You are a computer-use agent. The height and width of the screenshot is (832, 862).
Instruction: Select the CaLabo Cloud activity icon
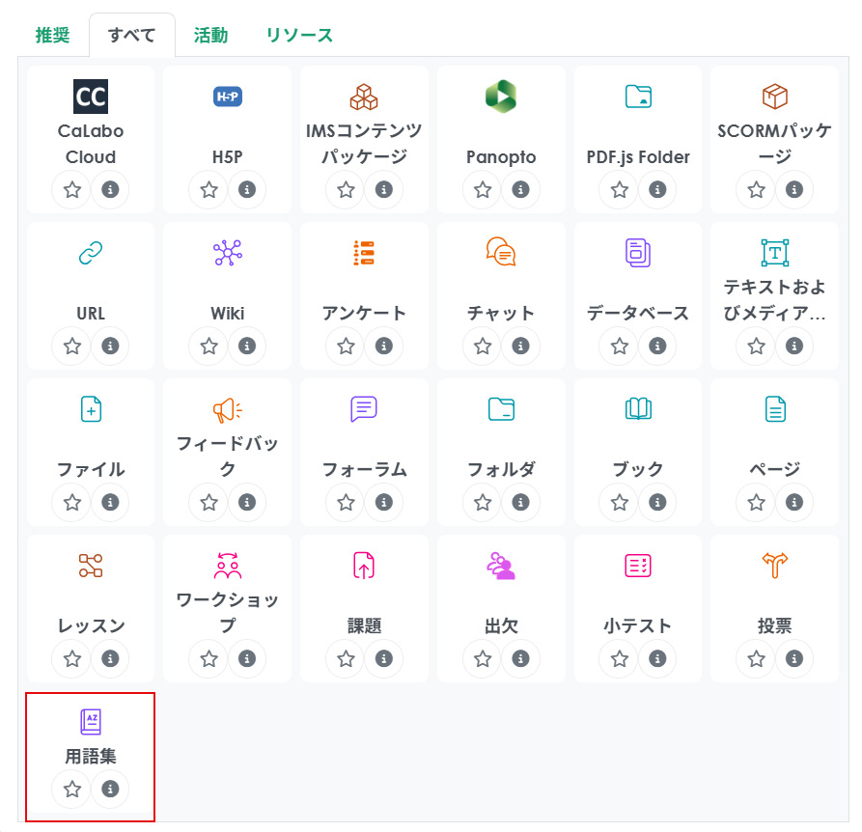click(x=91, y=97)
